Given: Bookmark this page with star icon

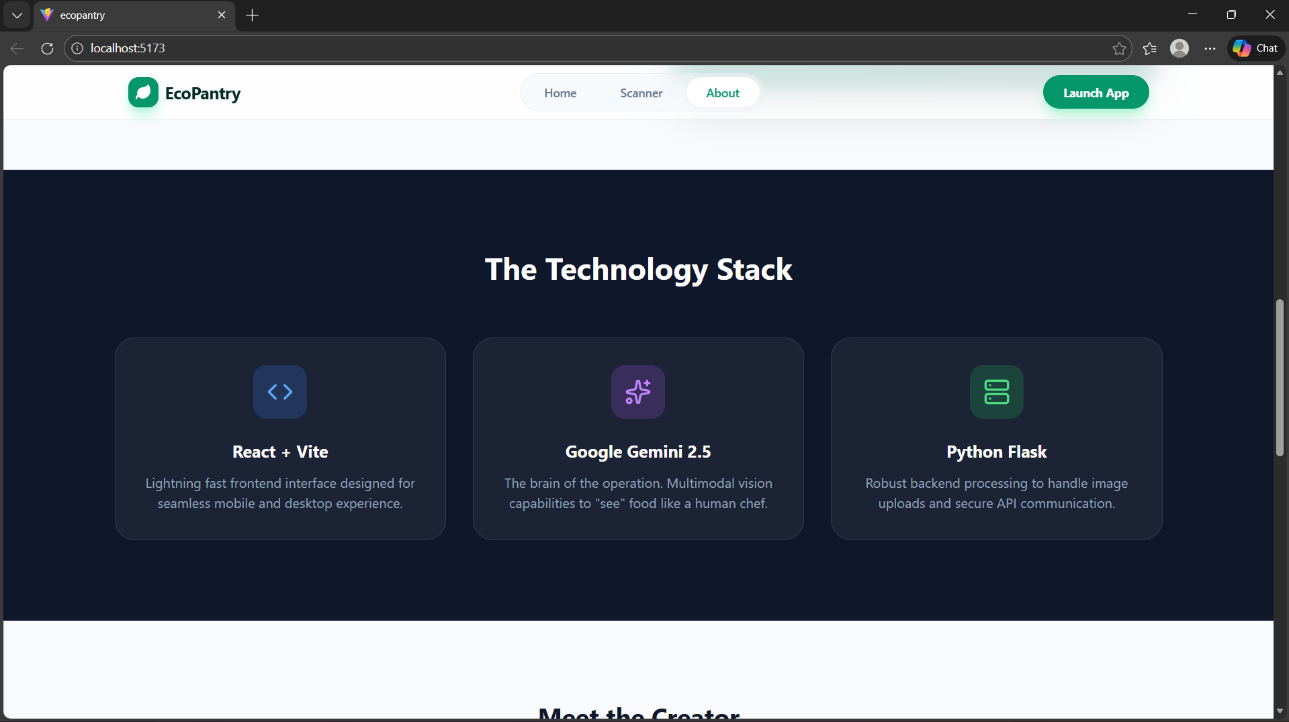Looking at the screenshot, I should click(x=1119, y=48).
